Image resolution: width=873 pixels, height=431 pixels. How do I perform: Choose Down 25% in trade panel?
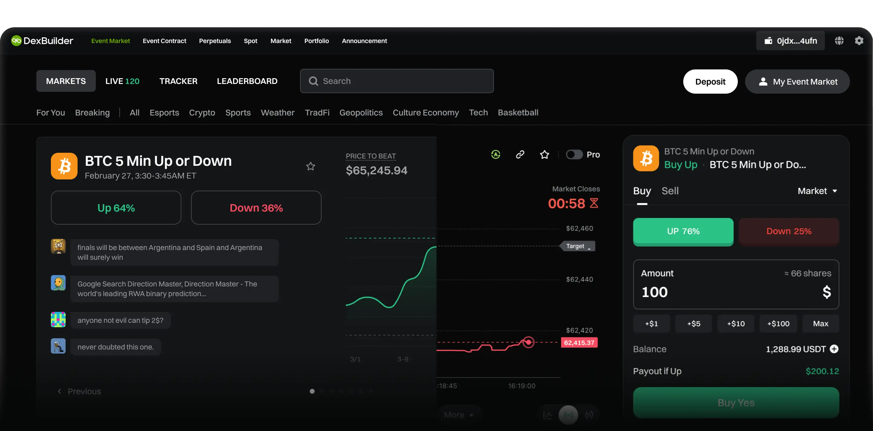[x=789, y=232]
